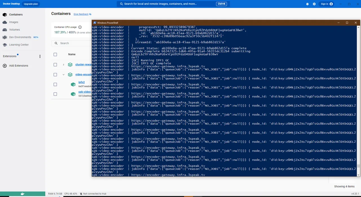Click the cluster-rewards compose stack icon
This screenshot has height=197, width=361.
[70, 65]
